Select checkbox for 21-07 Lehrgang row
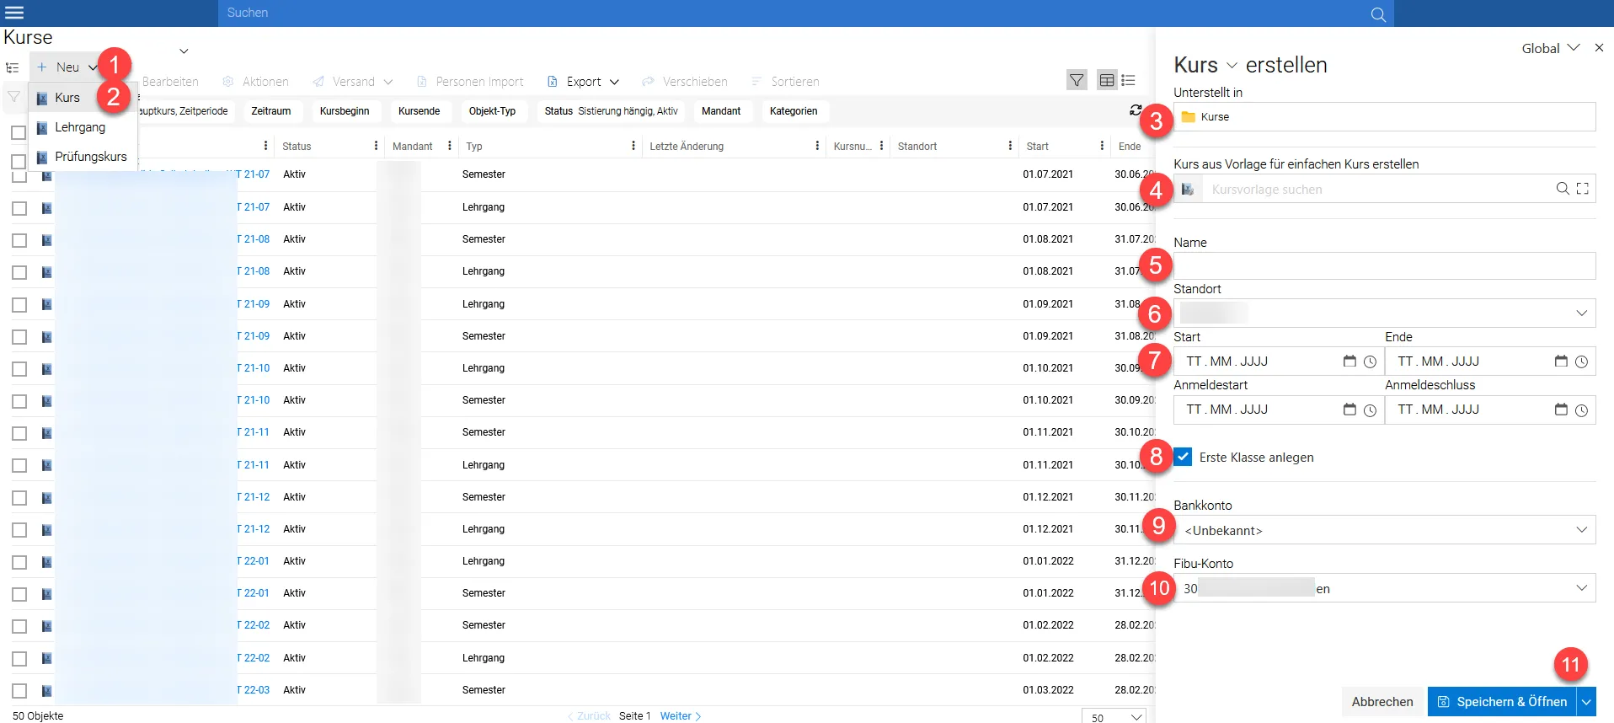The width and height of the screenshot is (1614, 723). pyautogui.click(x=19, y=208)
